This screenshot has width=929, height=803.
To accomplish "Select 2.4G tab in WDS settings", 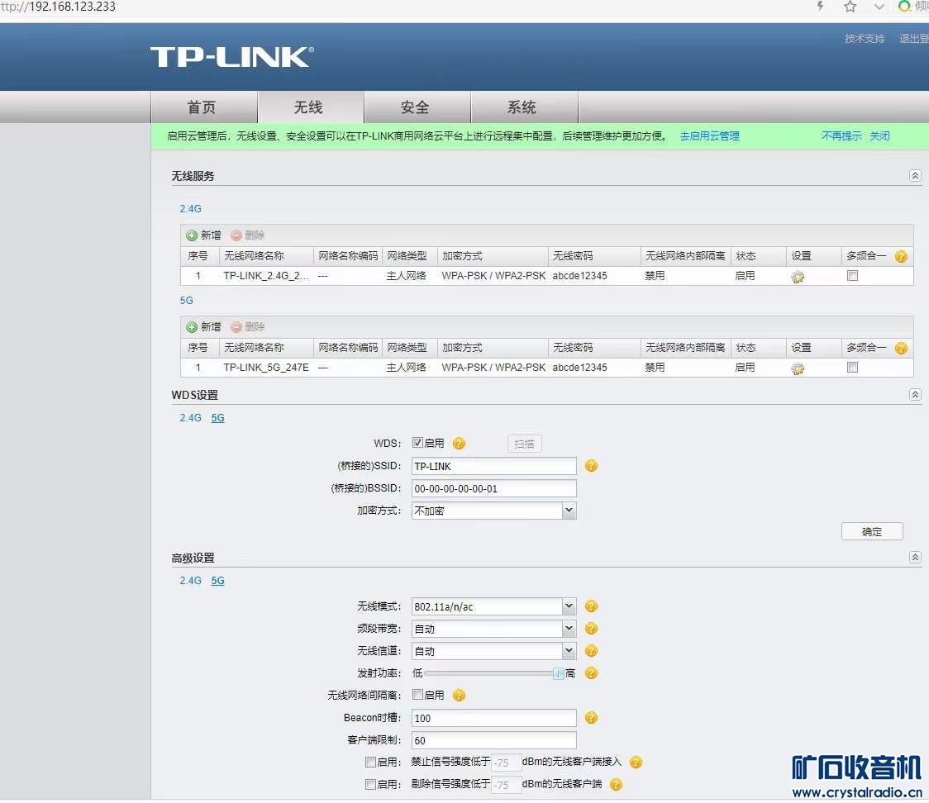I will [190, 418].
